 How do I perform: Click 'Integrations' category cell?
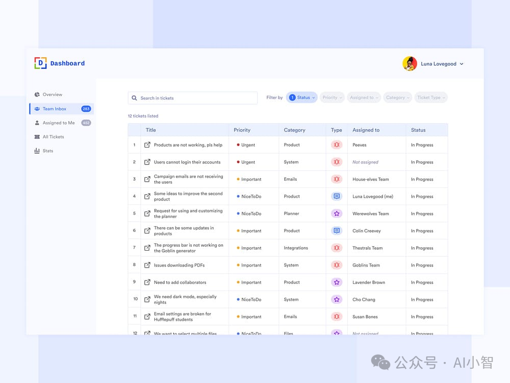coord(296,248)
